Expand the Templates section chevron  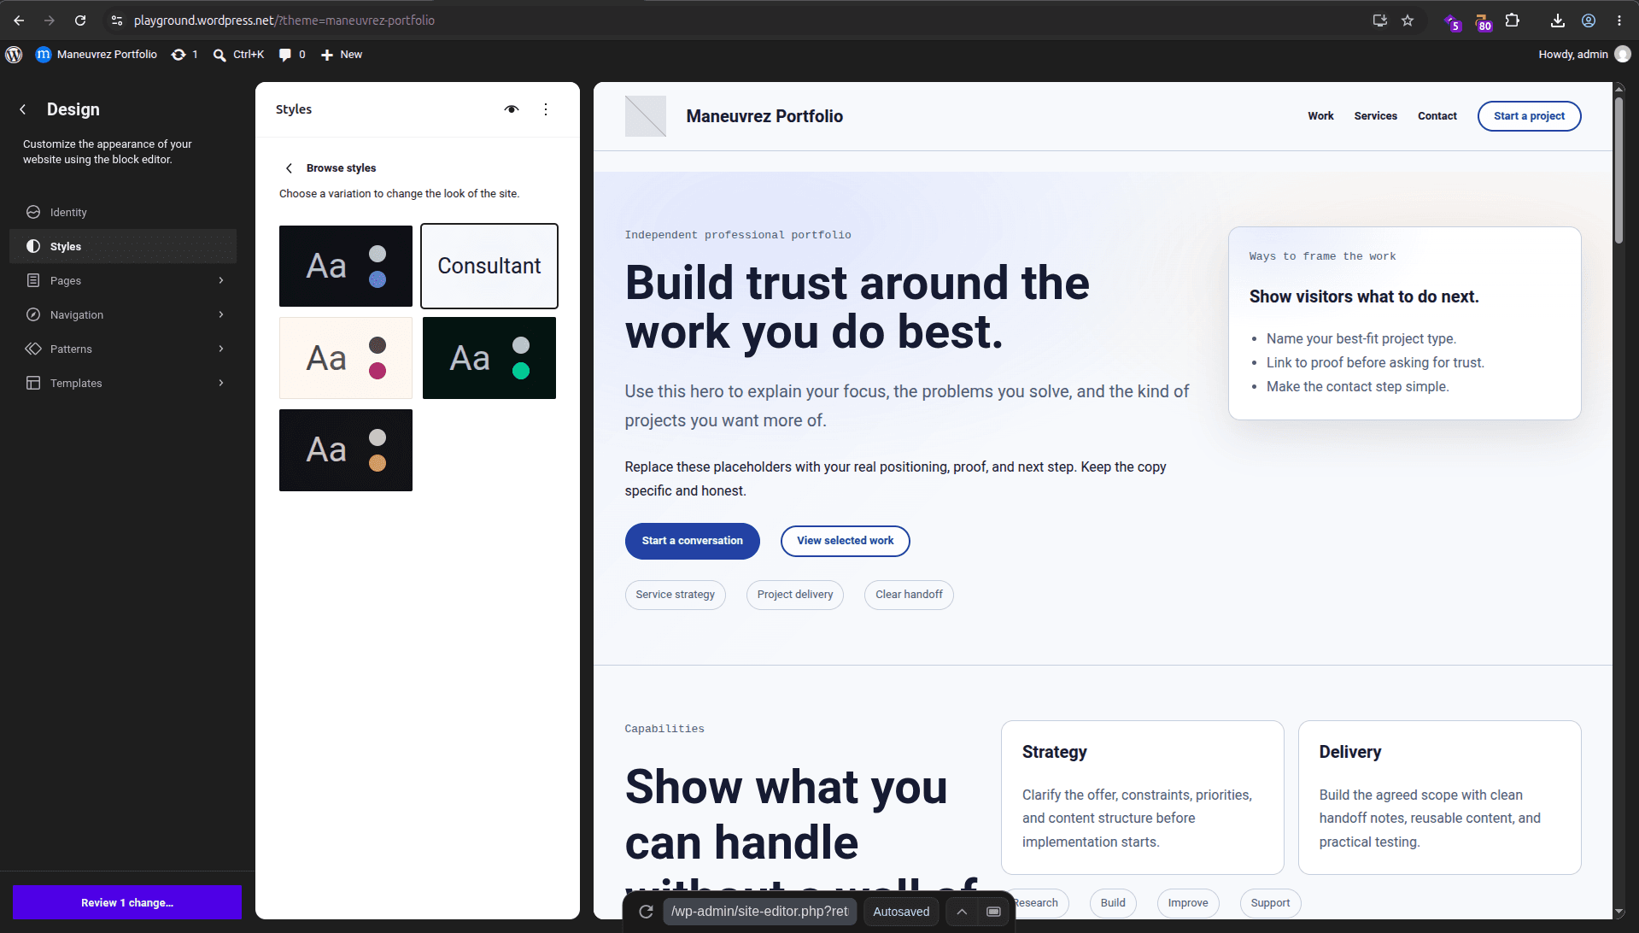click(x=221, y=383)
